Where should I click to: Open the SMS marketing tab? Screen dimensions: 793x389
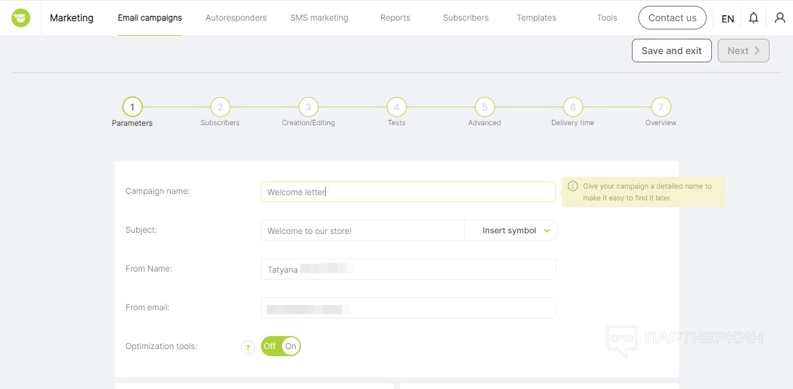point(319,18)
